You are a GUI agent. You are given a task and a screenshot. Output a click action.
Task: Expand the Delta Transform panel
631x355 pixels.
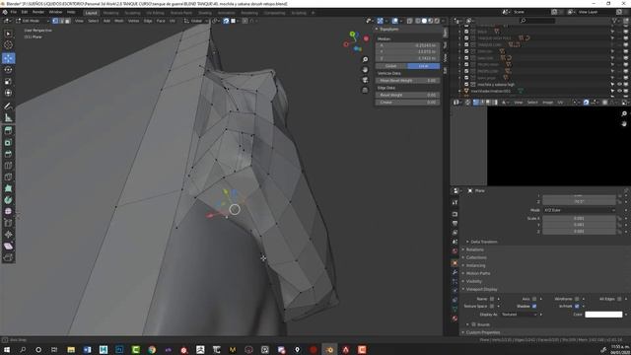(x=484, y=242)
